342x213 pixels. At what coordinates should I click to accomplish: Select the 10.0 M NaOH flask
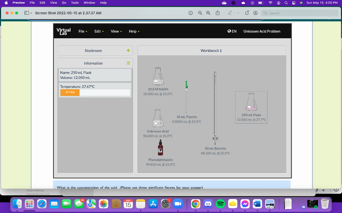pyautogui.click(x=158, y=76)
